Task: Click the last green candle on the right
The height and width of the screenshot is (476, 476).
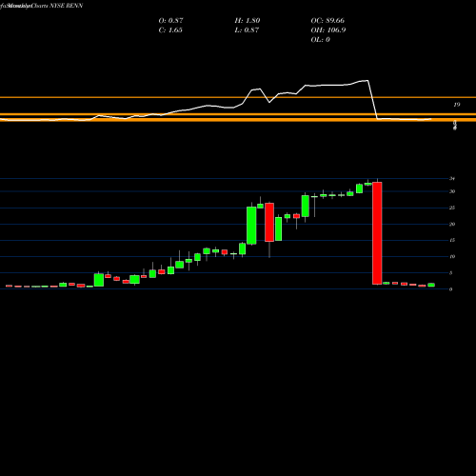Action: tap(431, 285)
